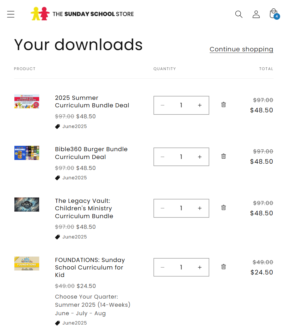Delete FOUNDATIONS curriculum with trash icon

[223, 267]
